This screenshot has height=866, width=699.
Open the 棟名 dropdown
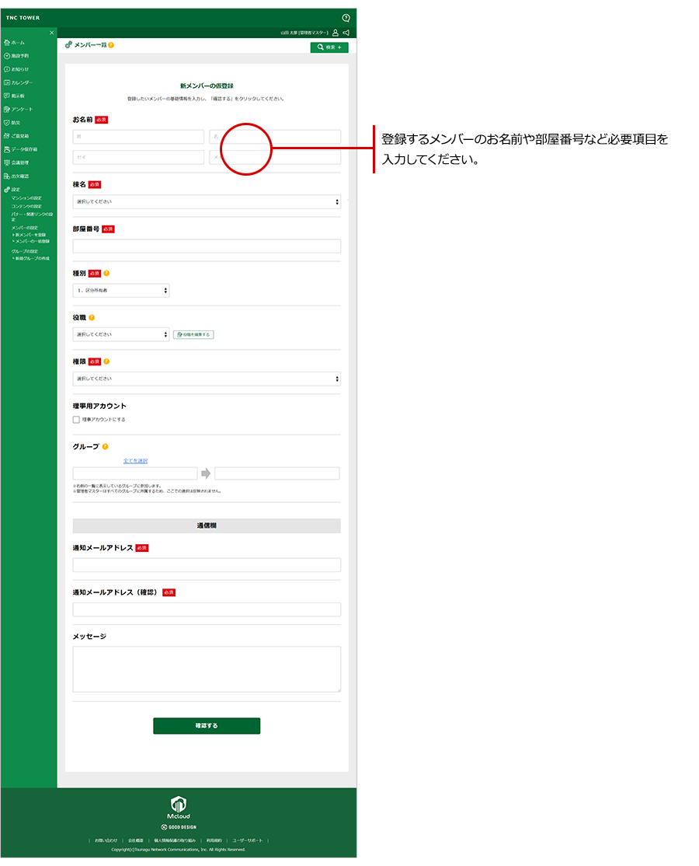[x=207, y=202]
